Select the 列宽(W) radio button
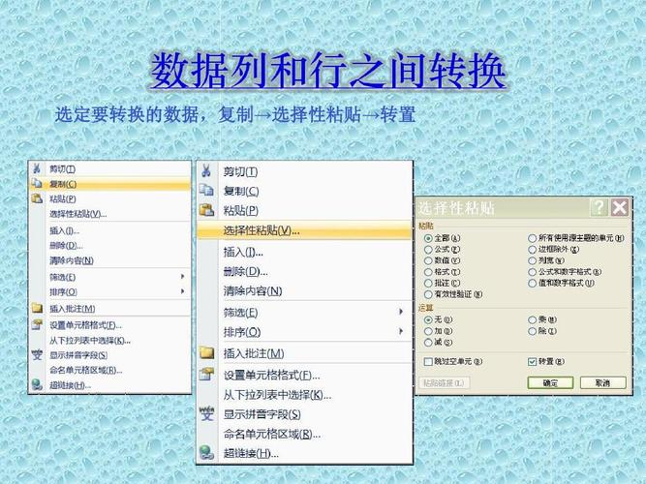Viewport: 646px width, 484px height. 532,260
